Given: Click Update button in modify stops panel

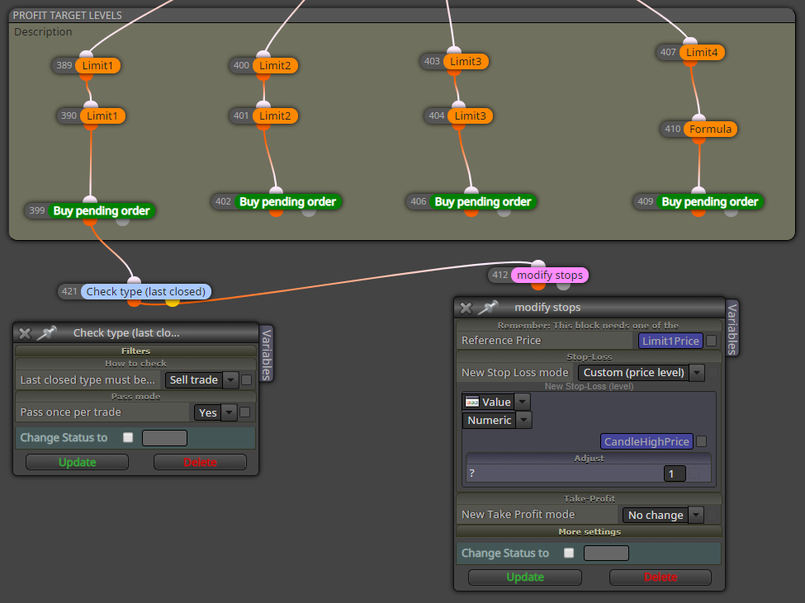Looking at the screenshot, I should [x=524, y=577].
